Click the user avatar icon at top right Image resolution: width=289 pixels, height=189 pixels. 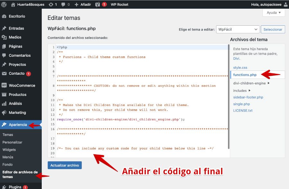286,4
